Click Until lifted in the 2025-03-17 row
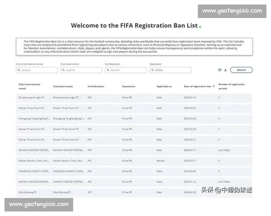 tap(224, 150)
